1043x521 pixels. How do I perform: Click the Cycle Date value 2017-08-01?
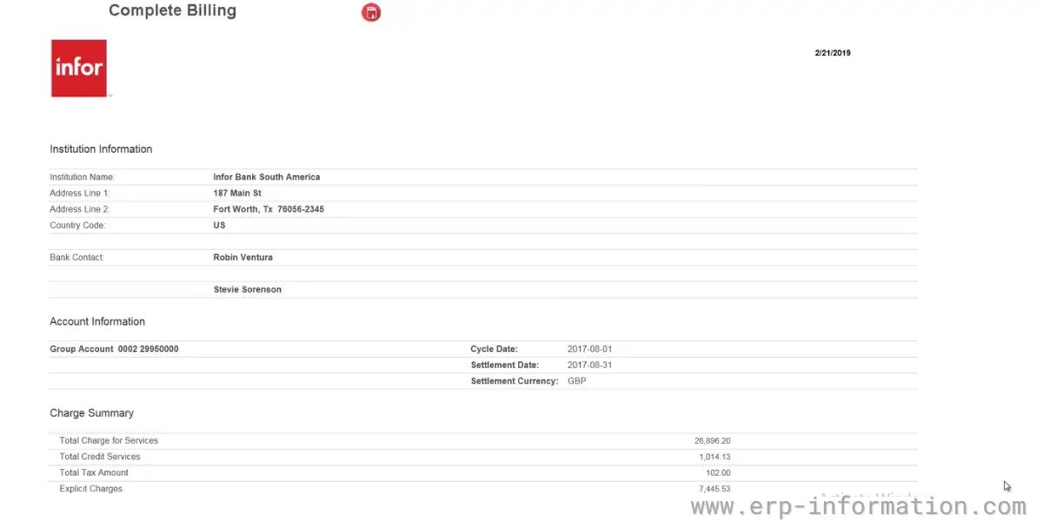coord(589,349)
